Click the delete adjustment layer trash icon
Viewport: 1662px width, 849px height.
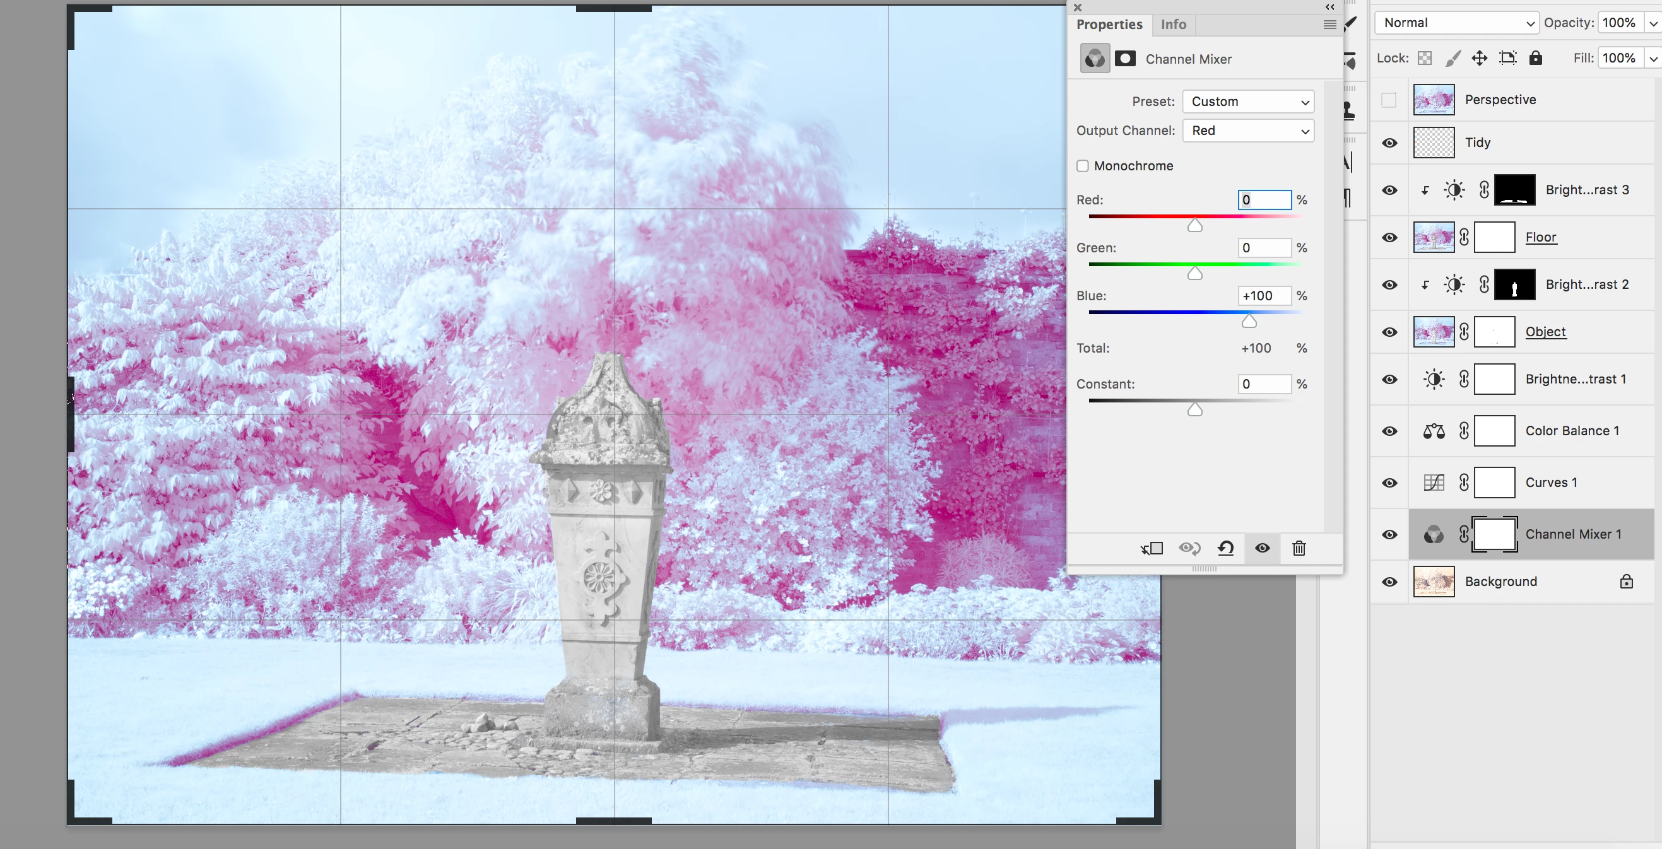click(x=1298, y=548)
